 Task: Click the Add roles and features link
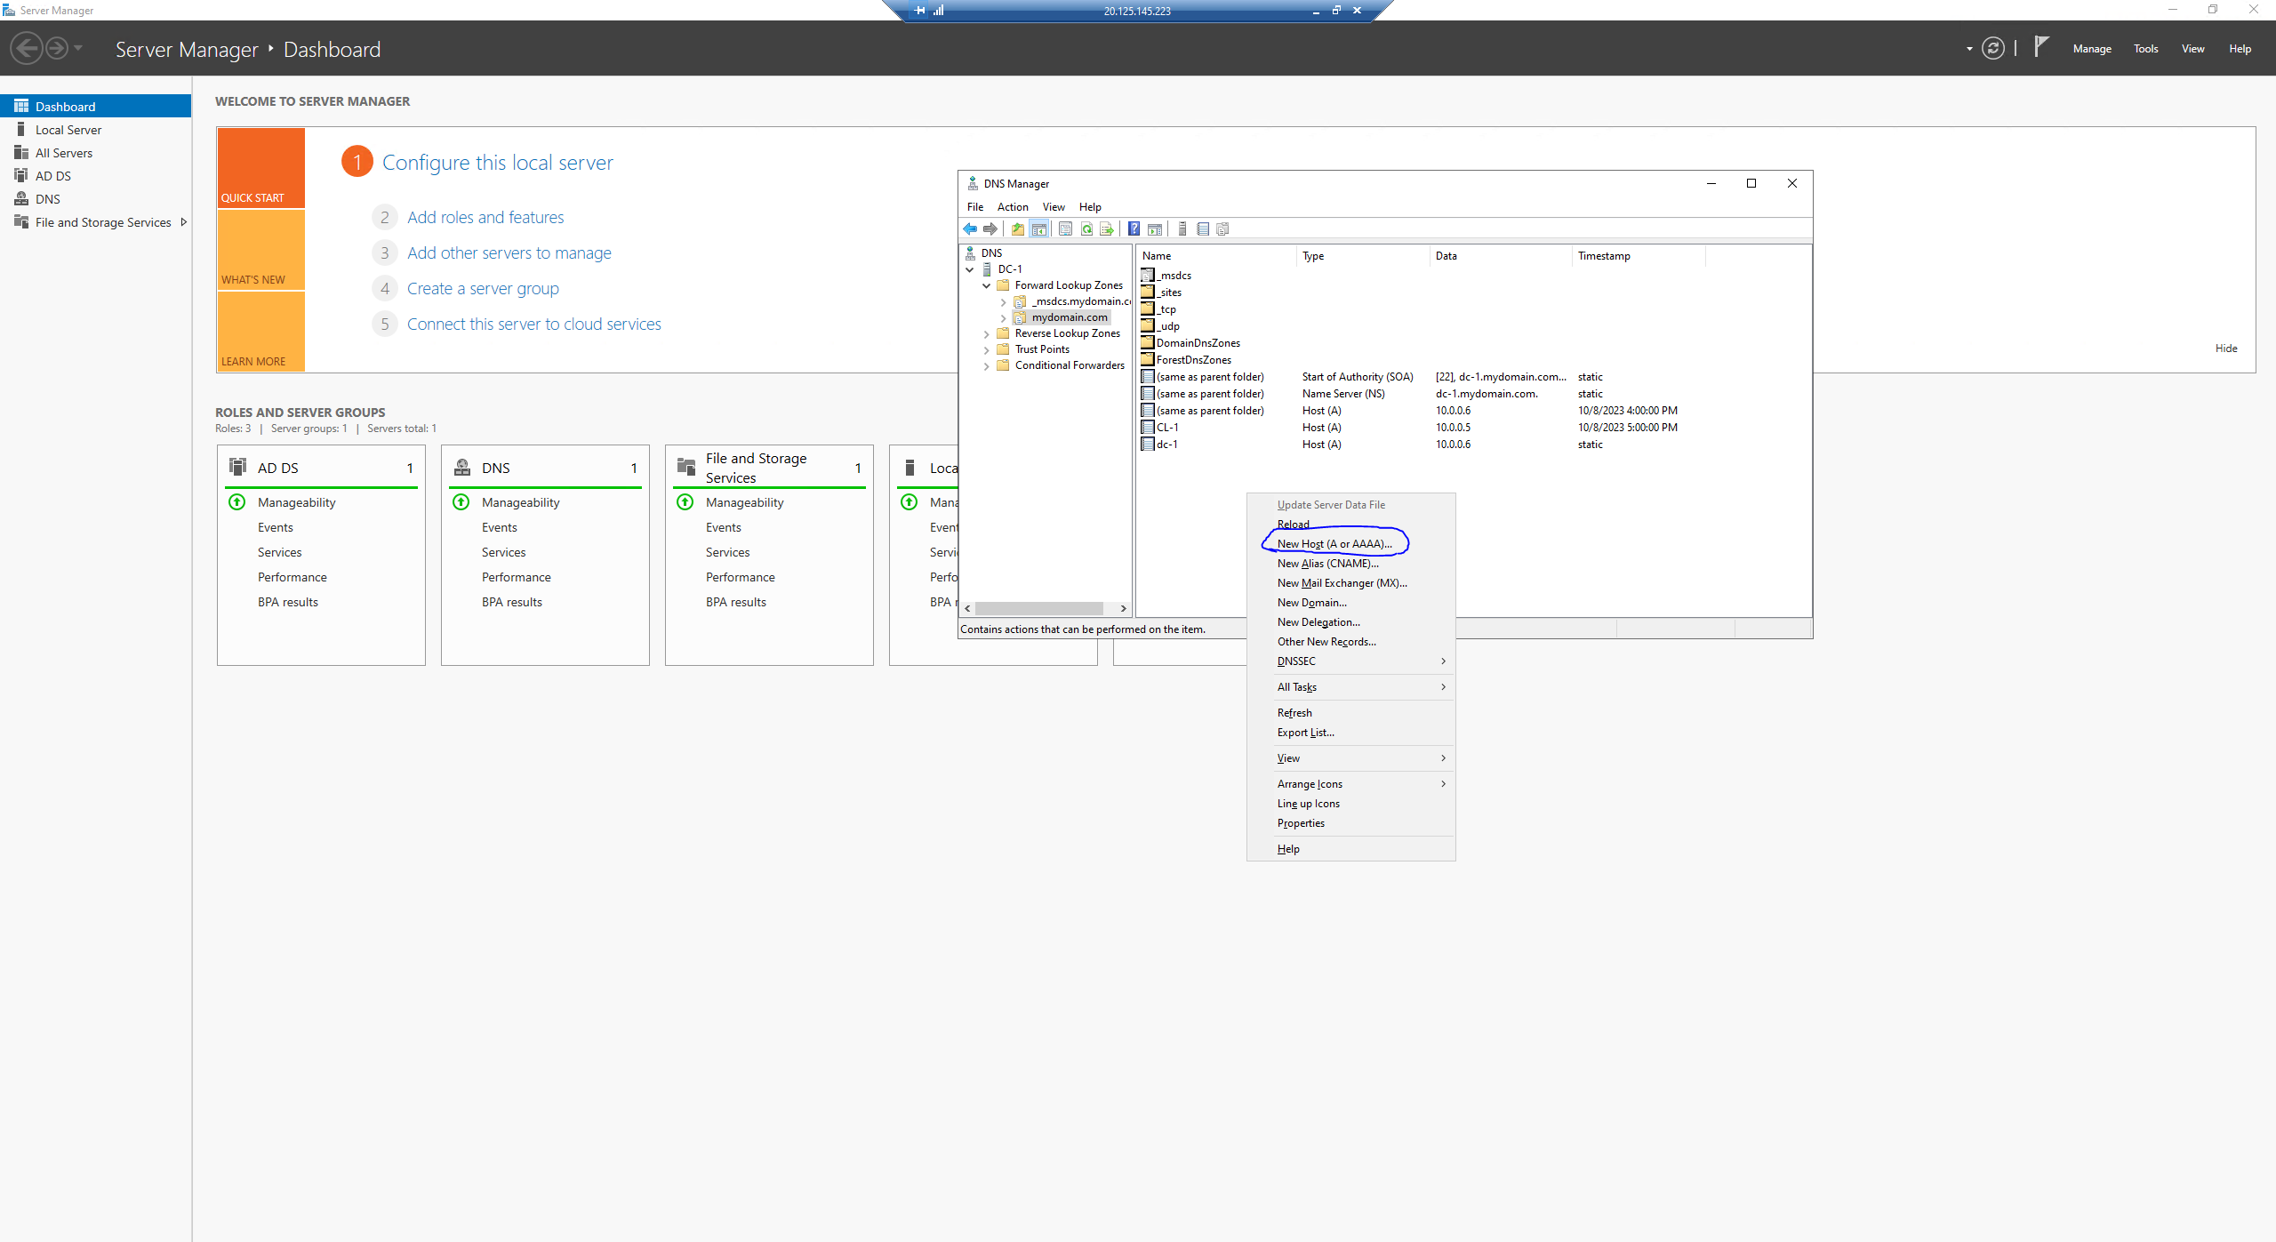click(x=485, y=217)
